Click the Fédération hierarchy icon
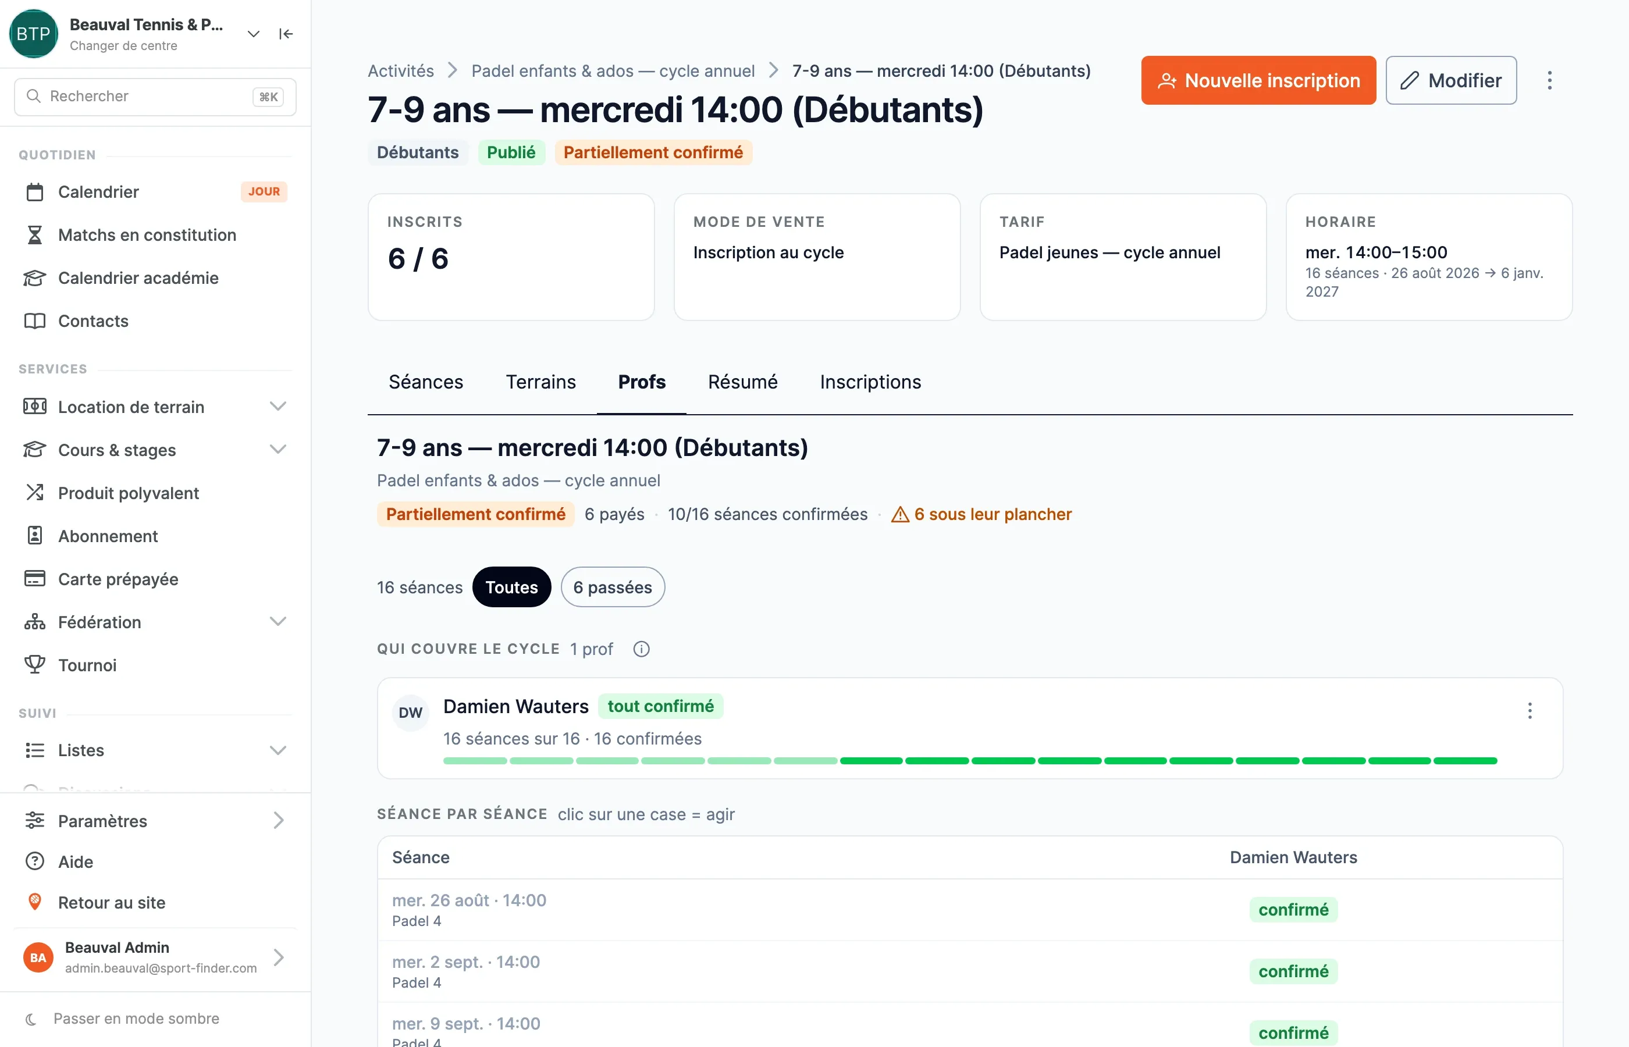The image size is (1629, 1047). [35, 622]
